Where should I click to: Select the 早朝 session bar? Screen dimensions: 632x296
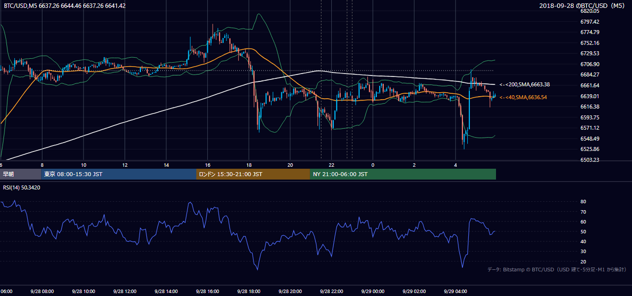[20, 174]
